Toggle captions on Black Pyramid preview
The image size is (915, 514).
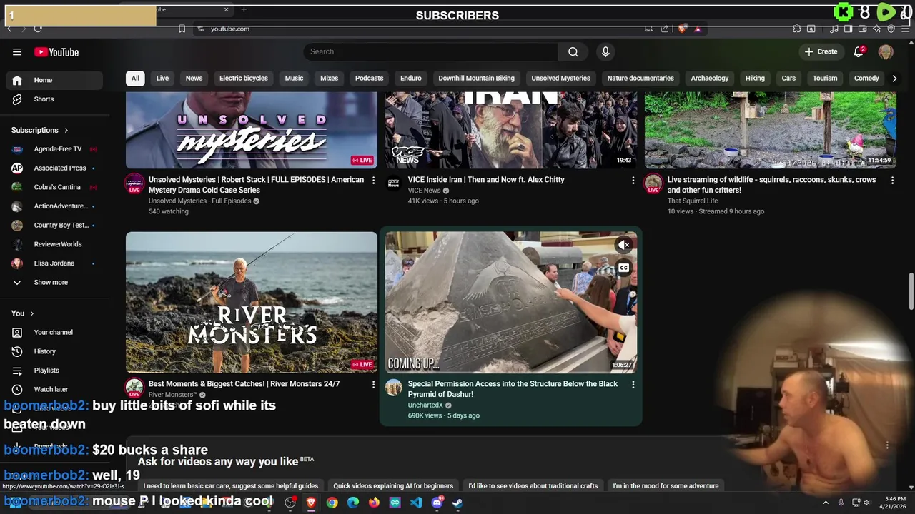[624, 268]
